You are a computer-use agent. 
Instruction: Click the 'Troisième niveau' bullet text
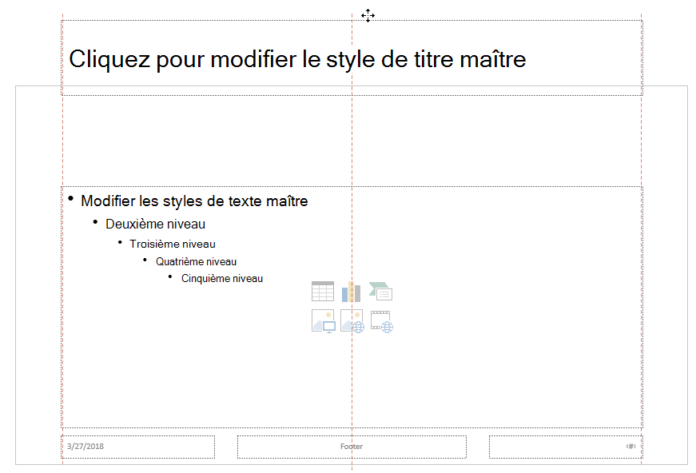click(x=173, y=244)
